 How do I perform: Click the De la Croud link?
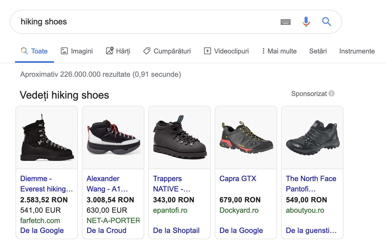click(x=107, y=230)
